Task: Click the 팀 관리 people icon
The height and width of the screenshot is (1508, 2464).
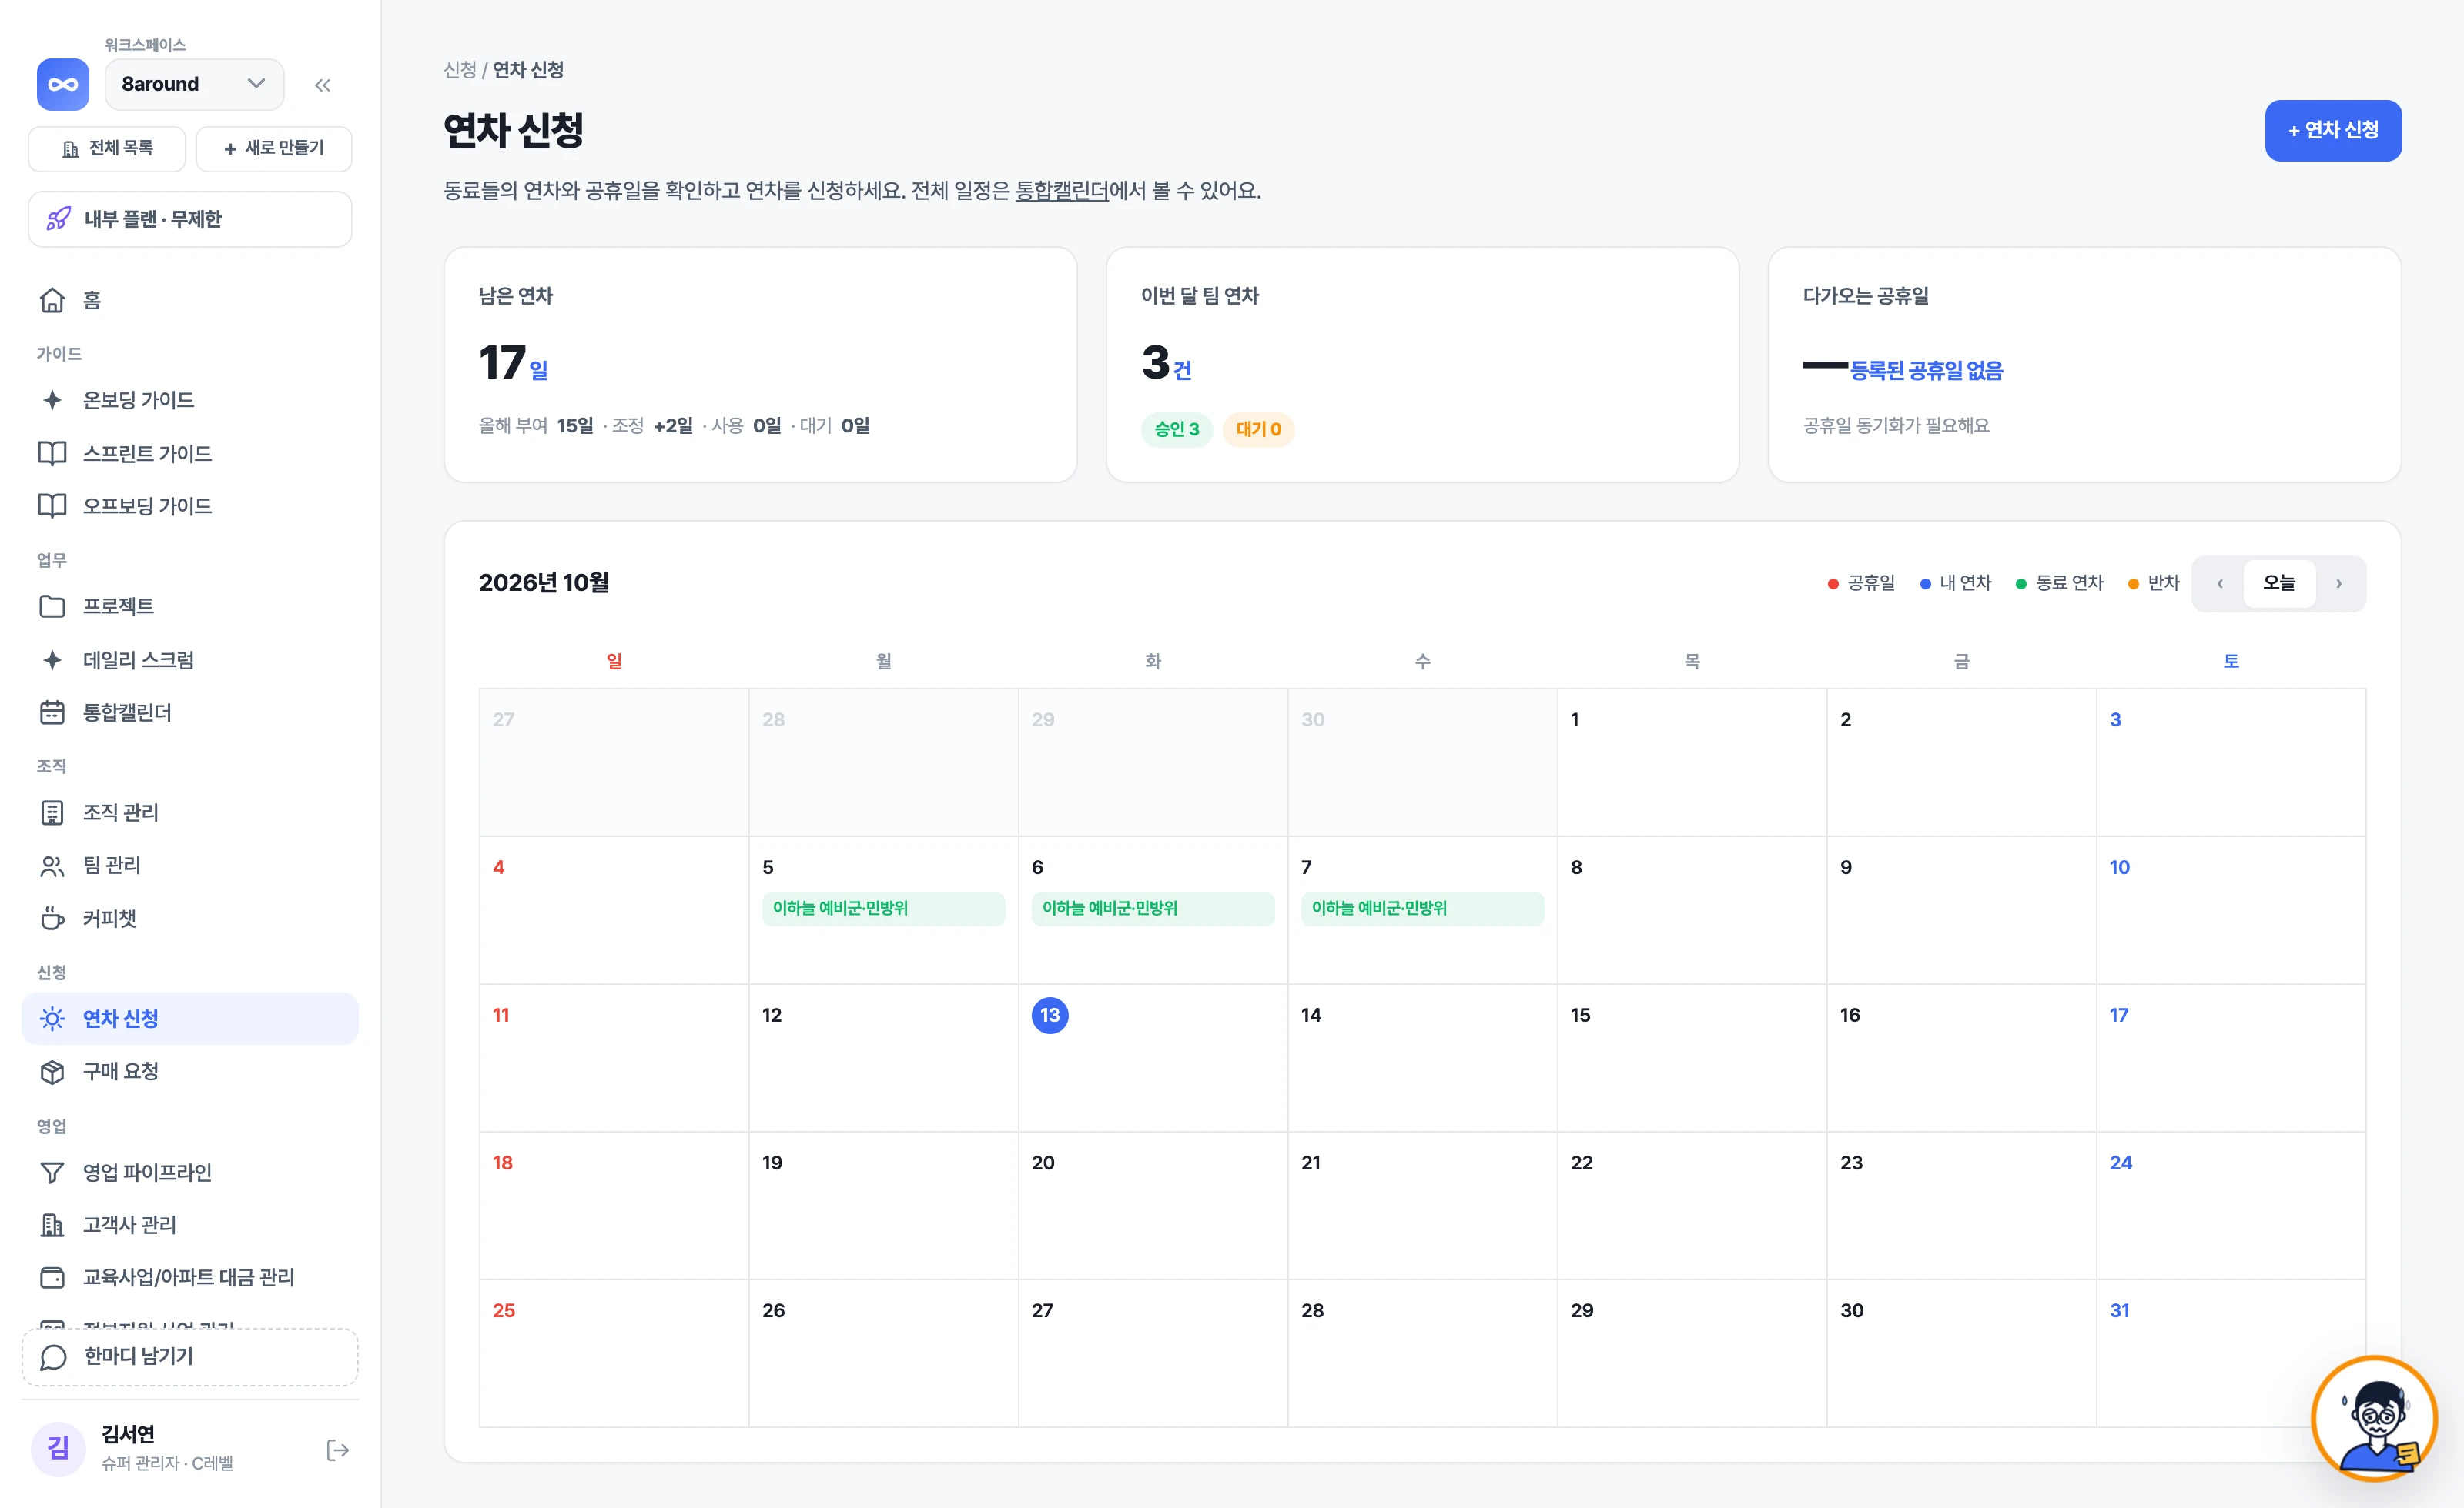Action: [x=52, y=866]
